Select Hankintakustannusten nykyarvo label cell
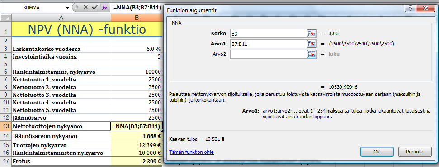Viewport: 439px width, 167px height. (61, 153)
